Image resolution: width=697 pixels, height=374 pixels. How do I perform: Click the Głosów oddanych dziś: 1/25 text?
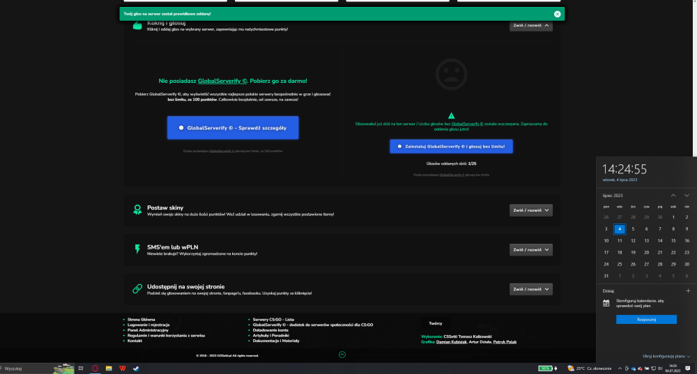451,164
